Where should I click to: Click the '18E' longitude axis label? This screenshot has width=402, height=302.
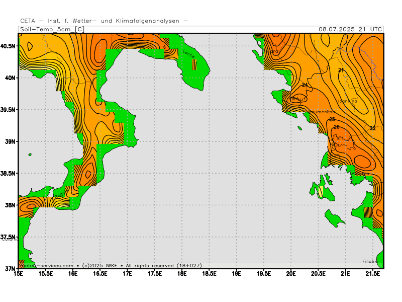tap(182, 274)
